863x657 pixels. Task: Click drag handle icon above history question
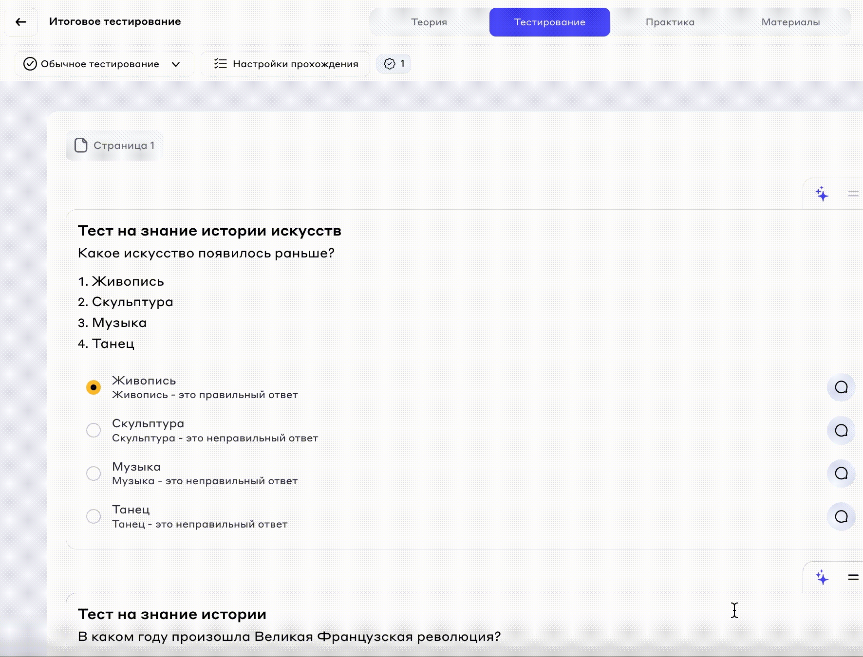[x=853, y=578]
